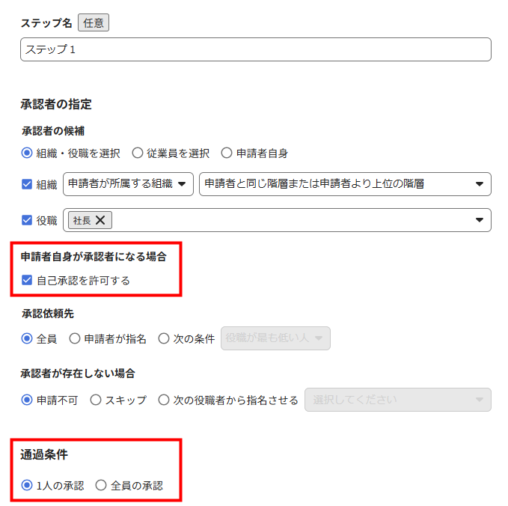The width and height of the screenshot is (508, 506).
Task: Choose the 次の条件 radio option
Action: coord(164,338)
